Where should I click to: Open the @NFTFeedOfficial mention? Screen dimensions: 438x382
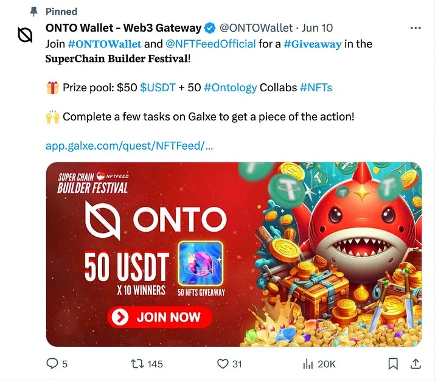pyautogui.click(x=210, y=44)
